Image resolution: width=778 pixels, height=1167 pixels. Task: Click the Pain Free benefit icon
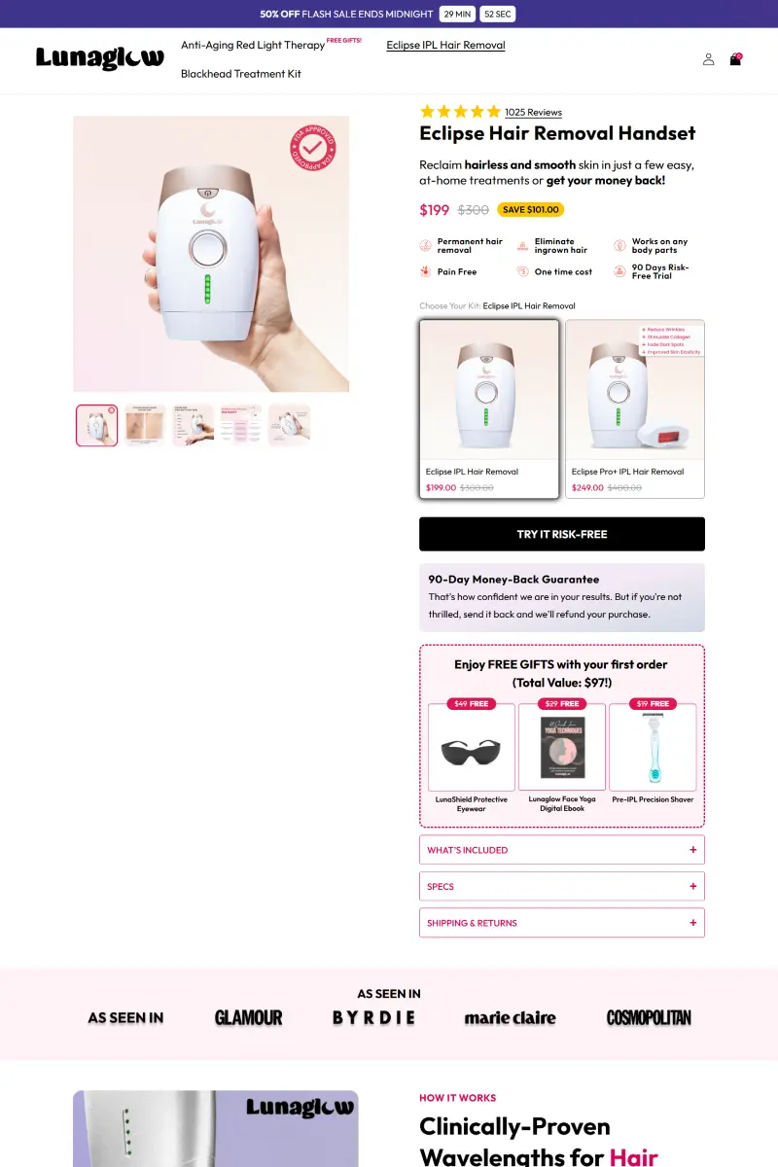coord(425,272)
